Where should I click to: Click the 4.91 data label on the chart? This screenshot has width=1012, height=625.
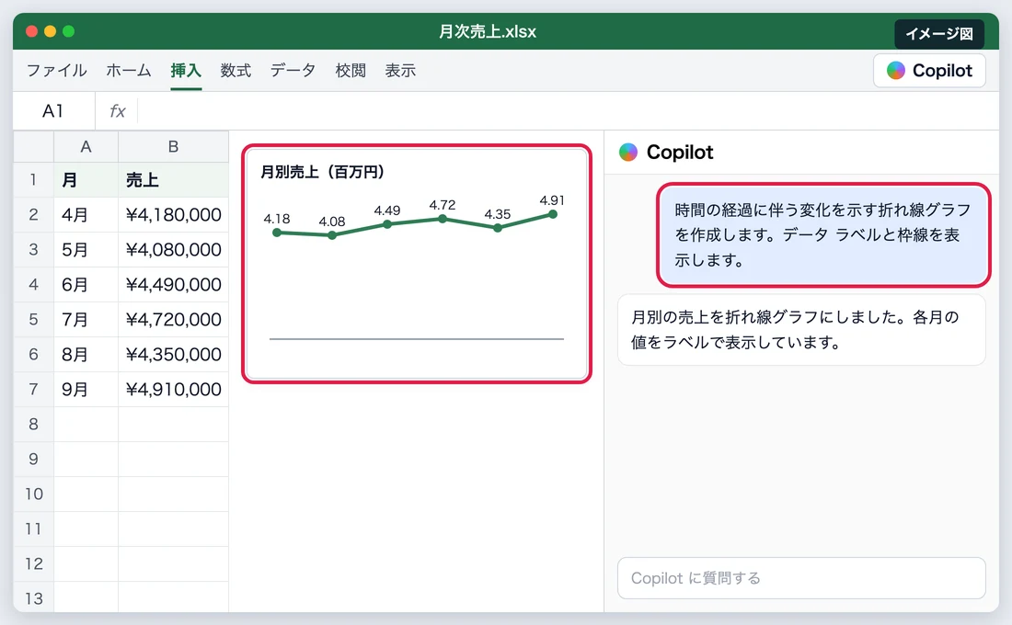(x=552, y=200)
